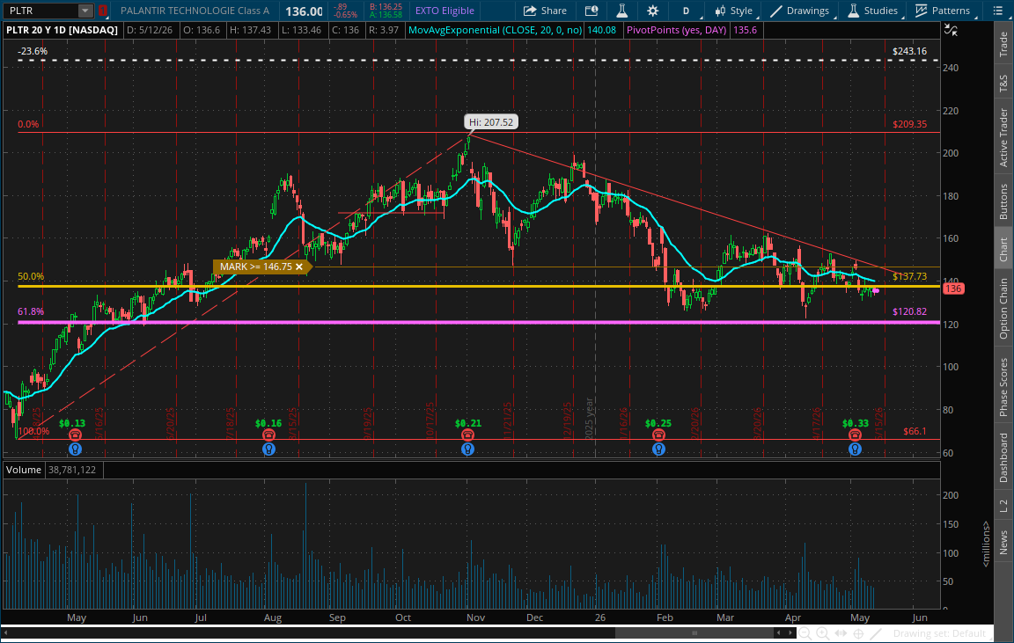Click blue lightbulb event under $0.21

tap(467, 449)
